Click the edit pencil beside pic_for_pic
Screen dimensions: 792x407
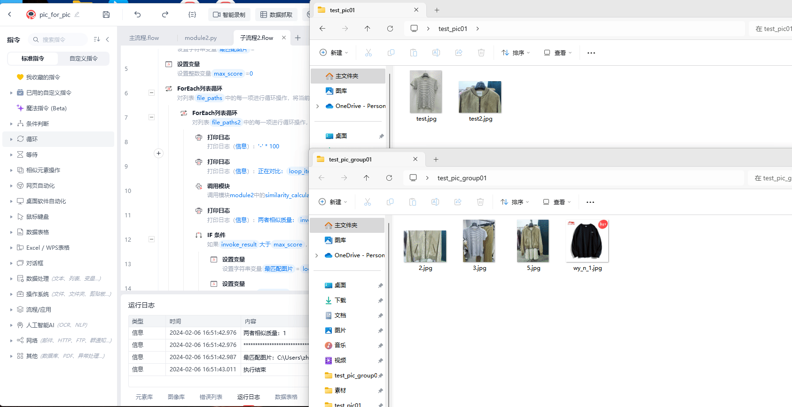77,15
